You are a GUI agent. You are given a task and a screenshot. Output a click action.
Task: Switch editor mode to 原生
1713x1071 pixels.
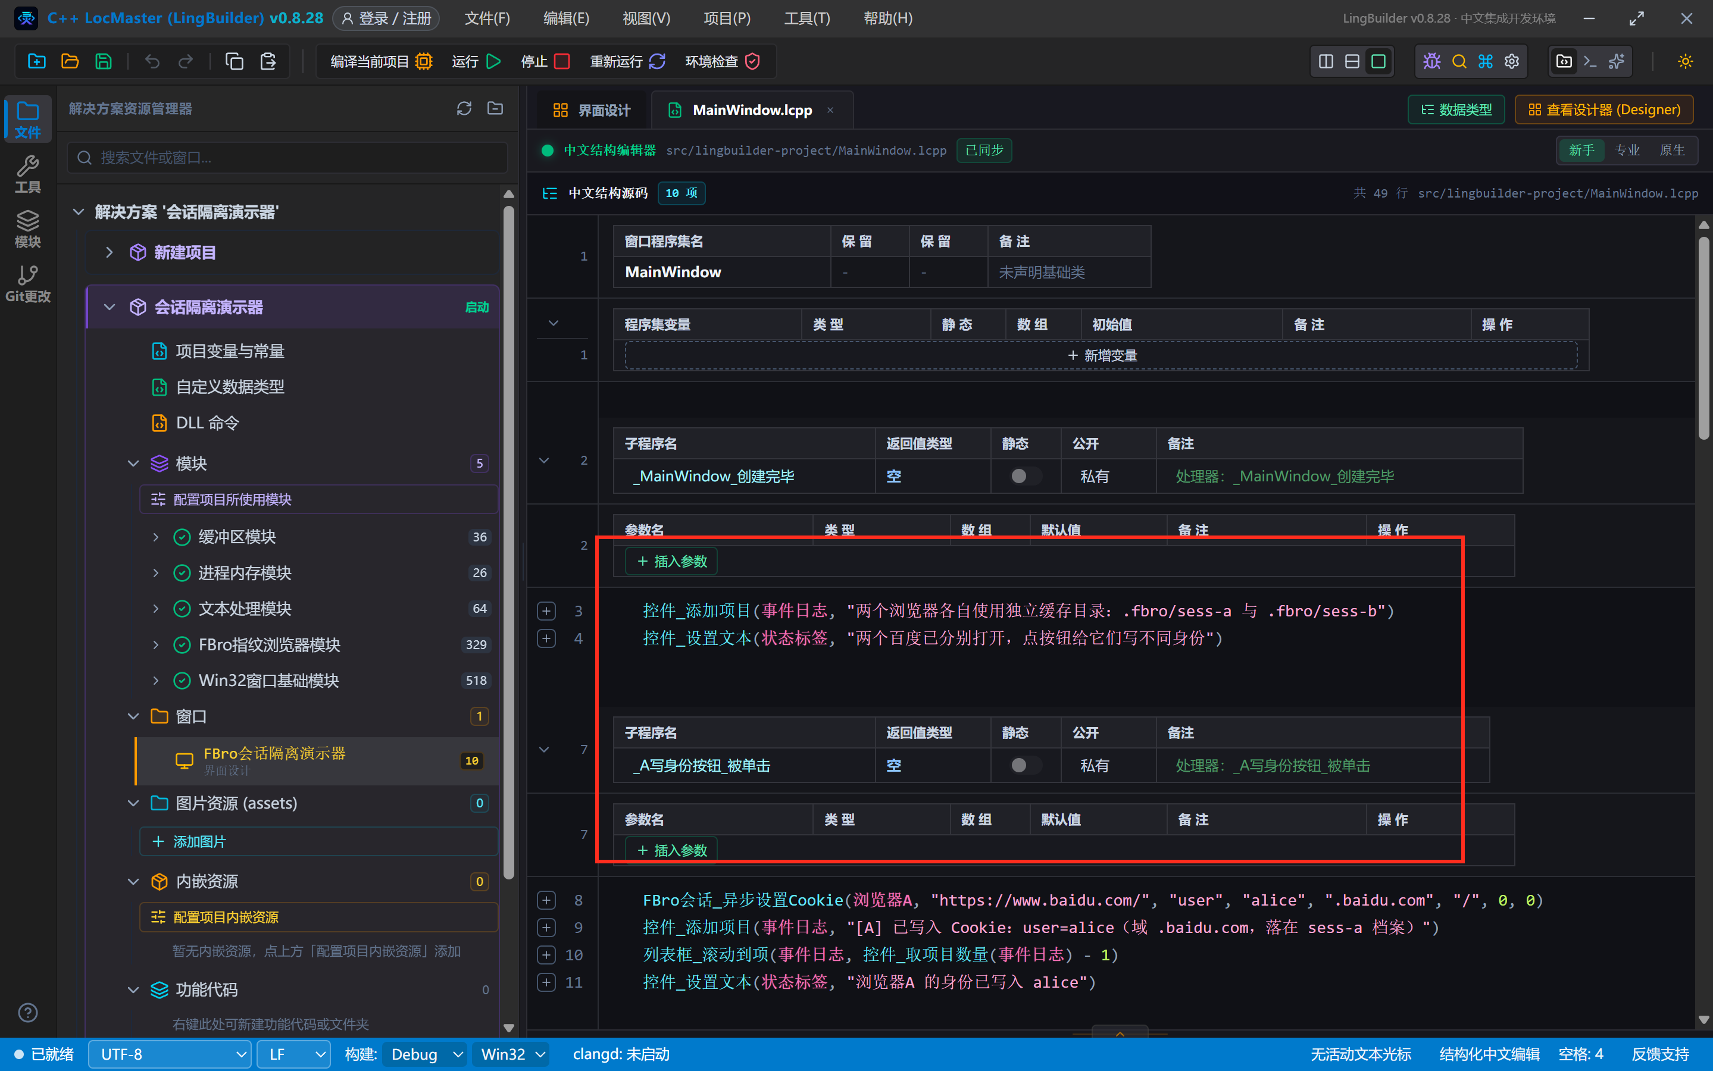1673,150
